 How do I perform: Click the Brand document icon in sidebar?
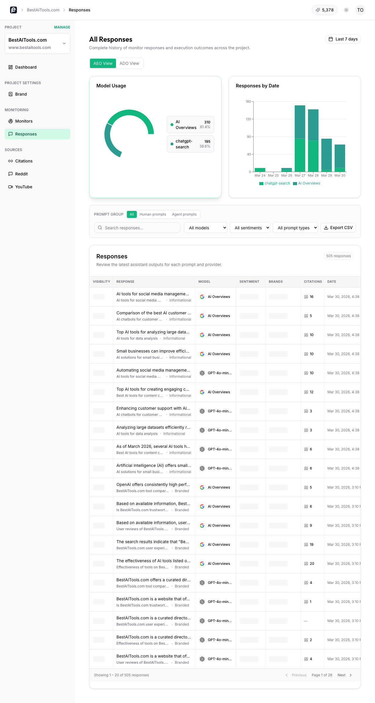[11, 94]
